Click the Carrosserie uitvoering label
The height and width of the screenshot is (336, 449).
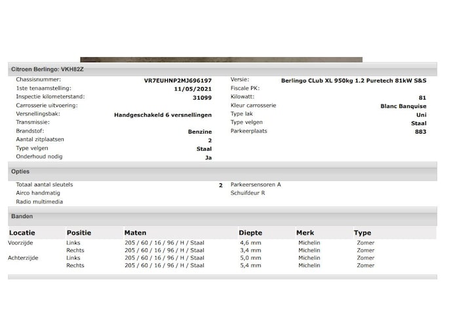point(47,105)
